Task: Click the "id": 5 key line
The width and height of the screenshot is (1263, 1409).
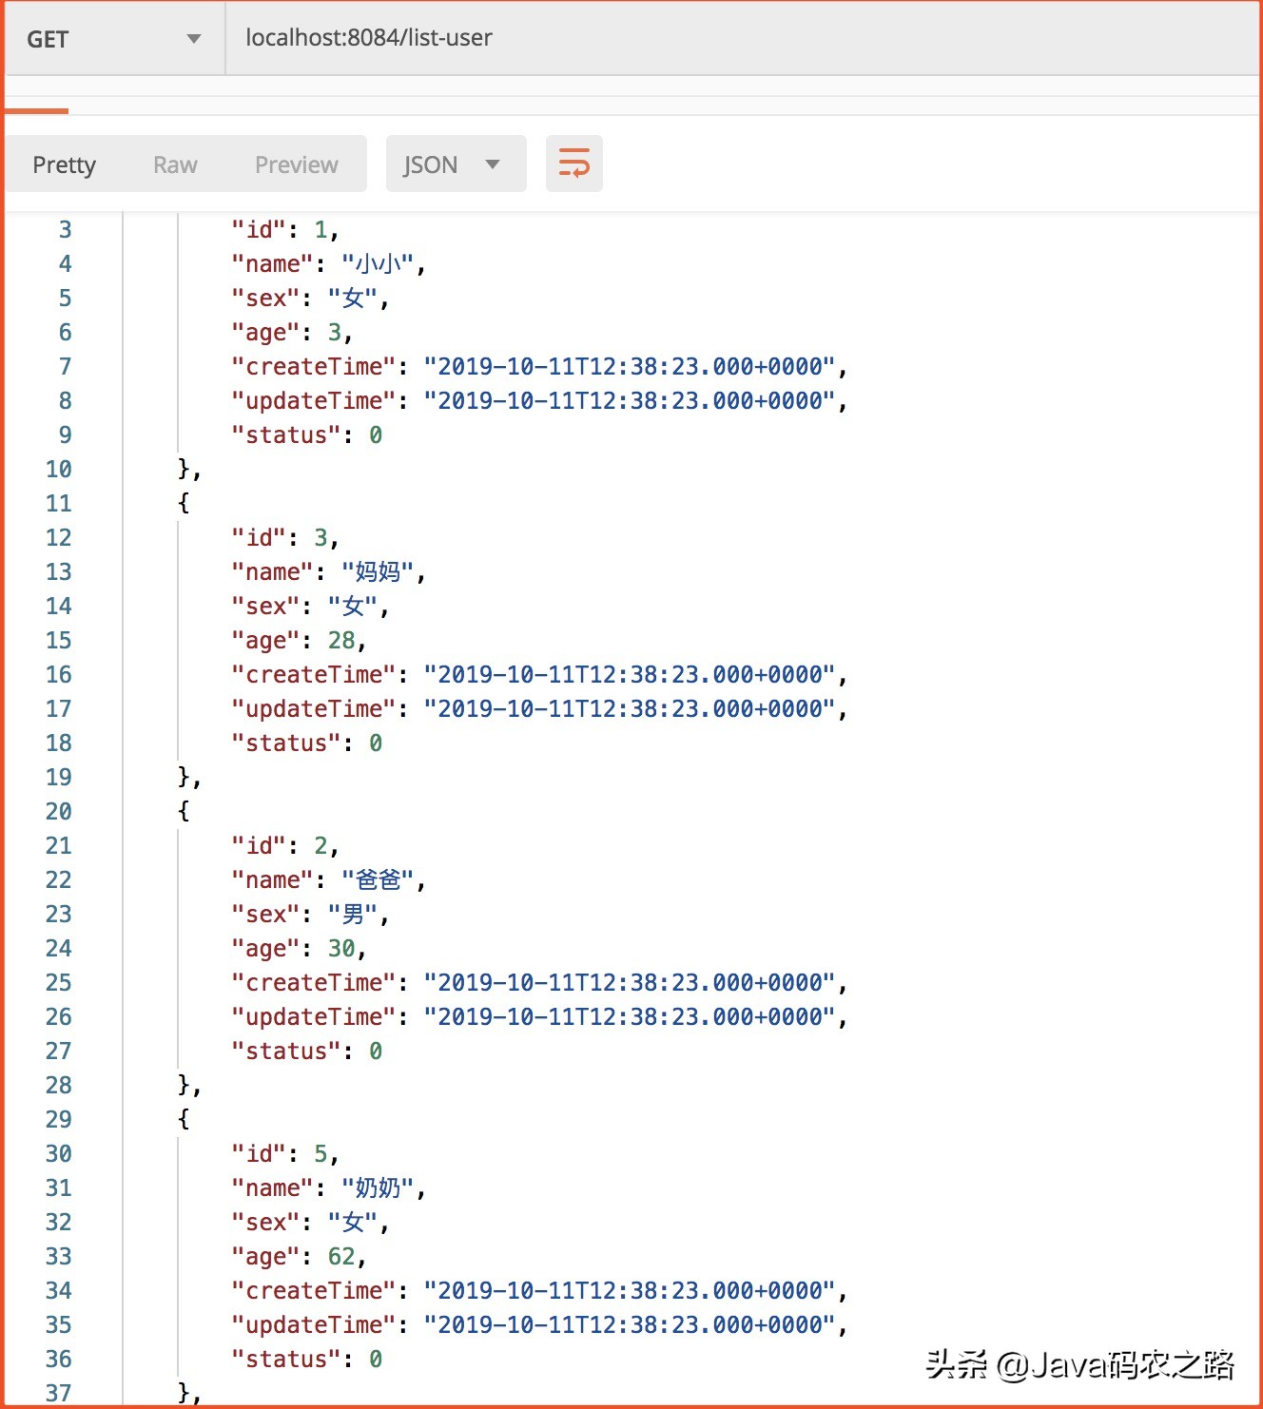Action: pyautogui.click(x=284, y=1154)
